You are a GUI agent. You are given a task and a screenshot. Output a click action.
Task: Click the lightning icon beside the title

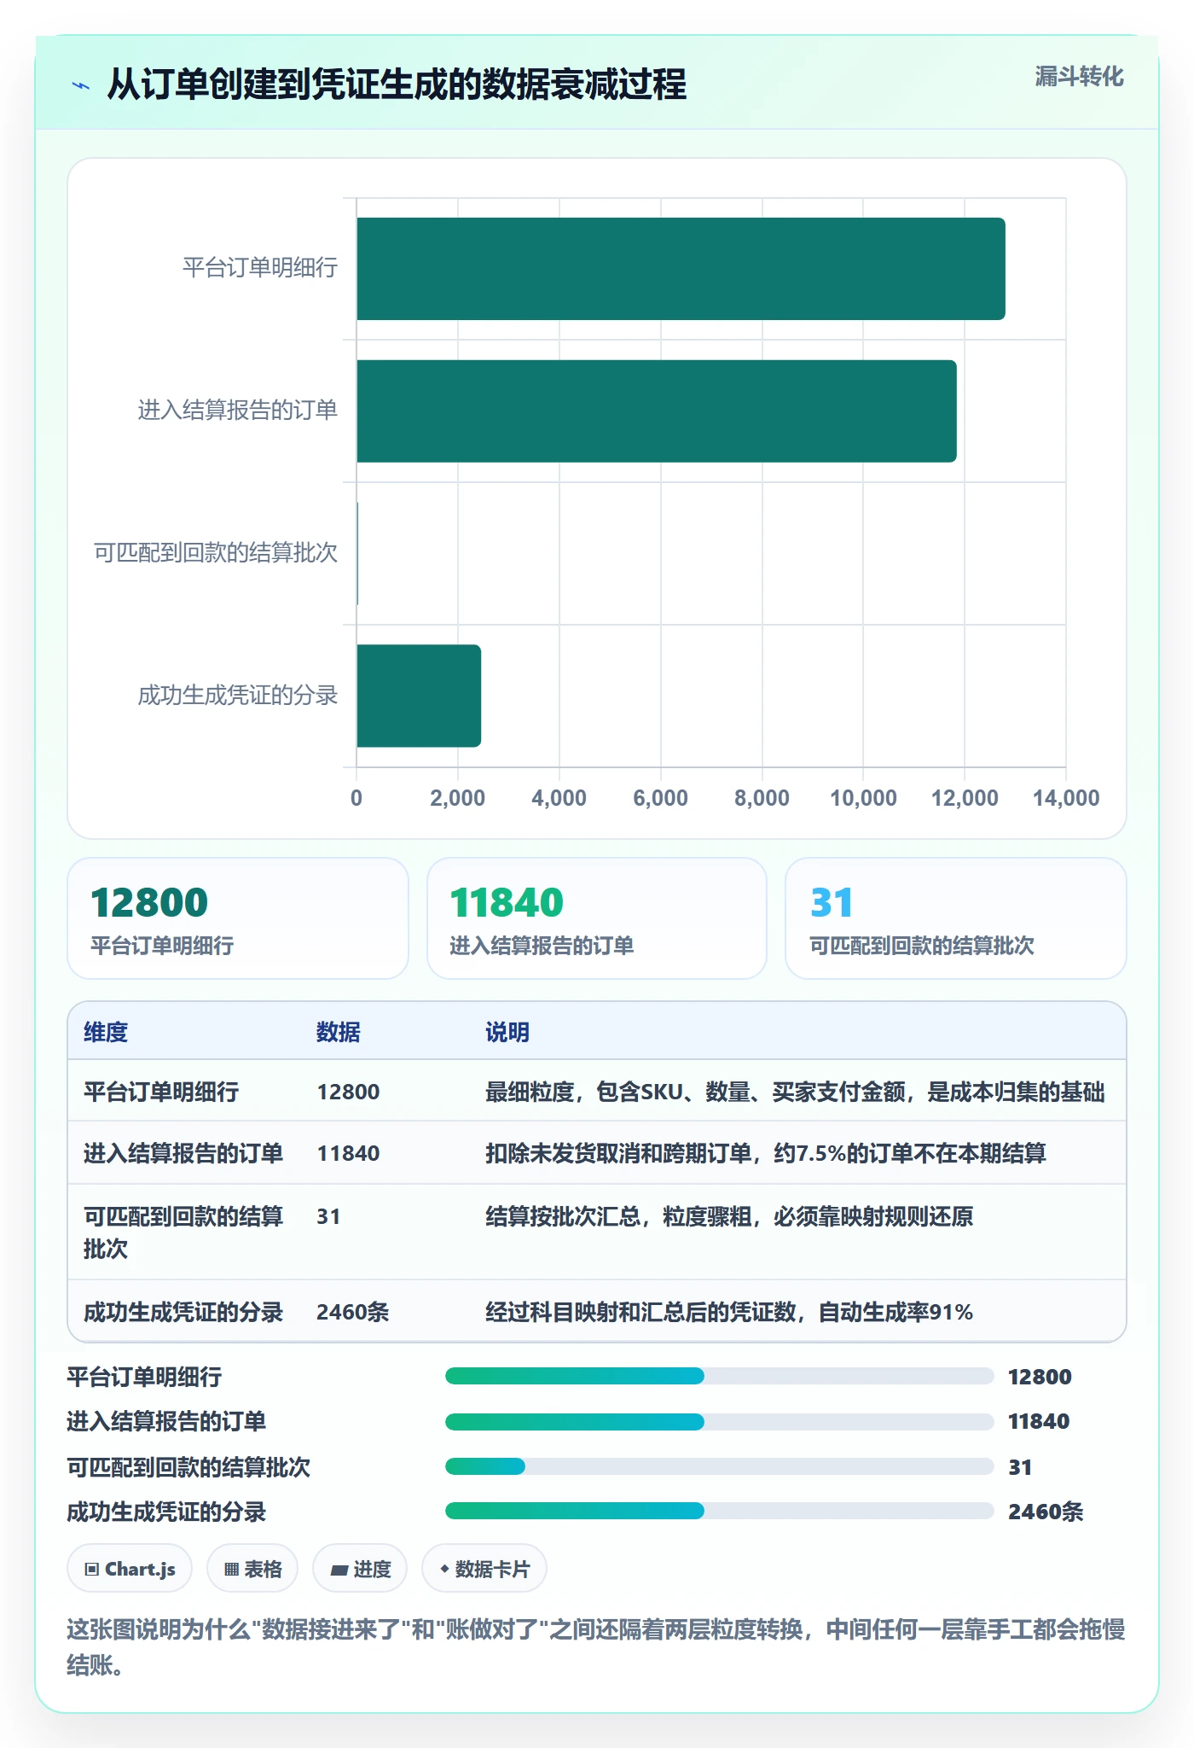pos(81,85)
